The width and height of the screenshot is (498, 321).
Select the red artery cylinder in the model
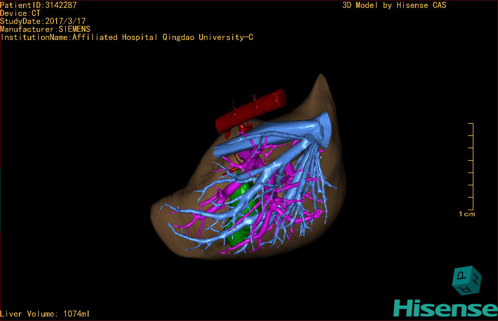pyautogui.click(x=251, y=112)
